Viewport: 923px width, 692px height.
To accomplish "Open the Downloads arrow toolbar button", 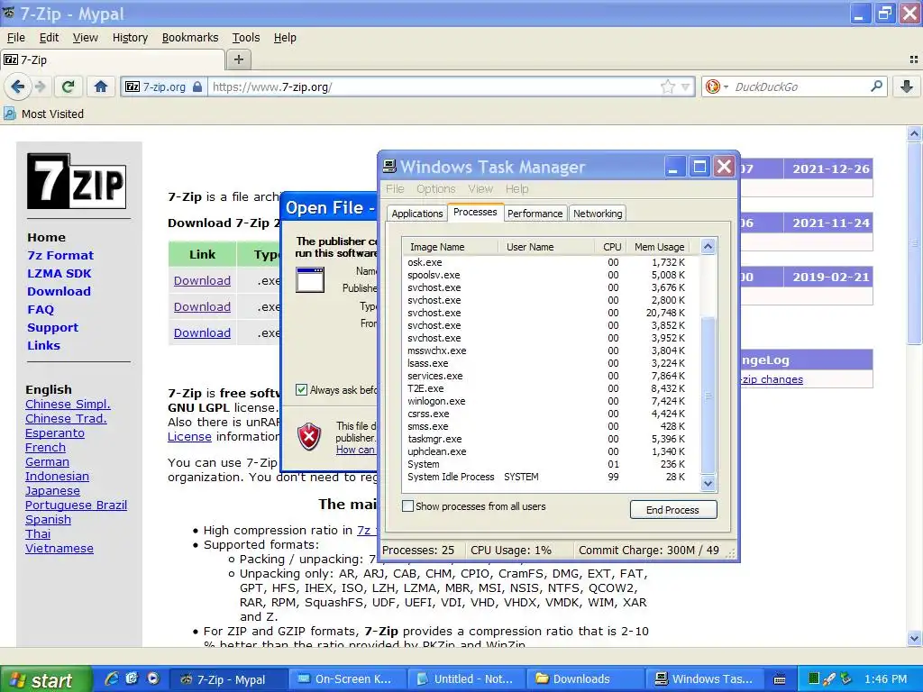I will point(907,87).
